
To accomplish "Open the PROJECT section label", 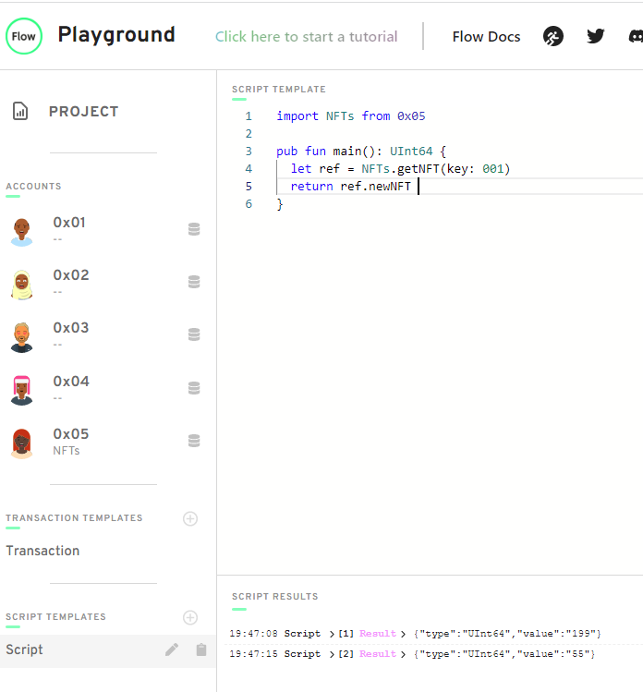I will [x=83, y=112].
